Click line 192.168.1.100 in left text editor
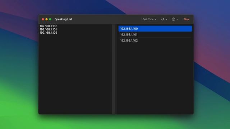The image size is (230, 129). [x=49, y=26]
